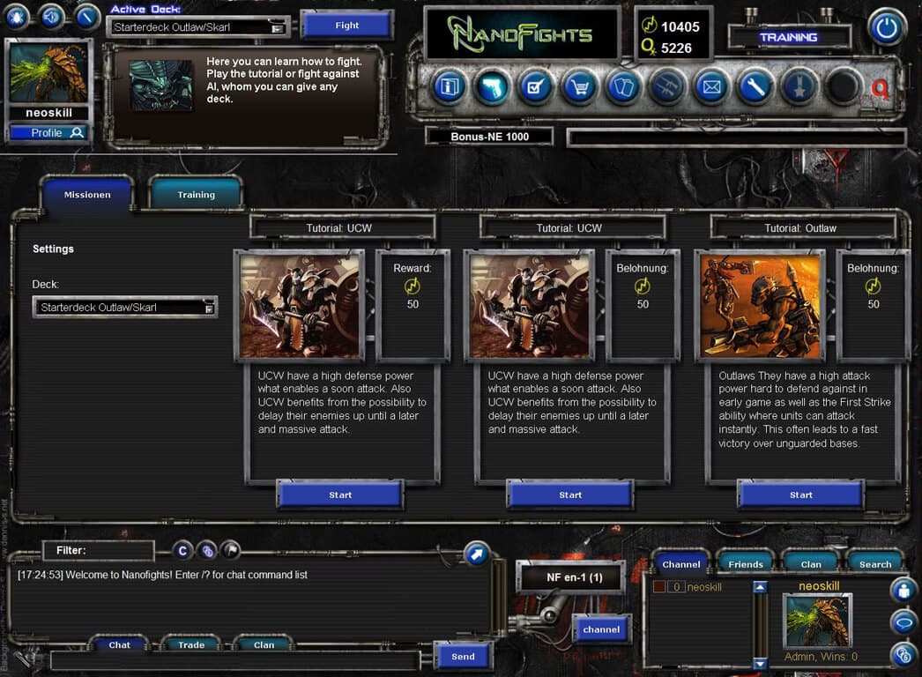This screenshot has width=922, height=677.
Task: Click the Fight button
Action: 347,26
